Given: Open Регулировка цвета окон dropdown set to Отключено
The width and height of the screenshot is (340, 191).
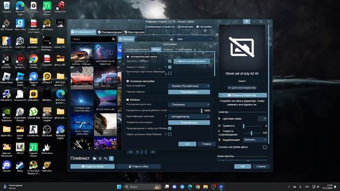Looking at the screenshot, I should tap(189, 105).
